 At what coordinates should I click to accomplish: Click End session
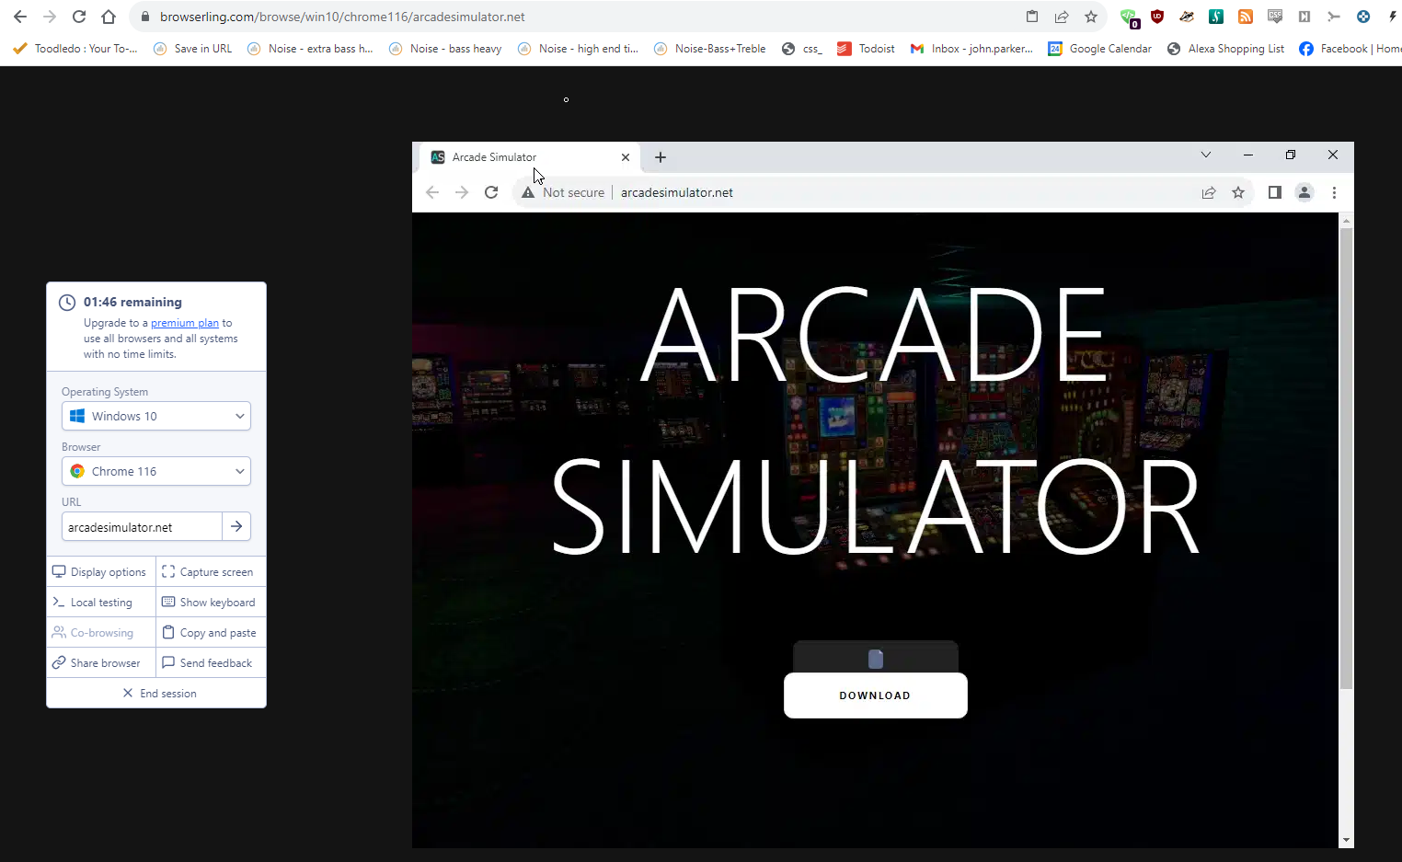coord(158,694)
